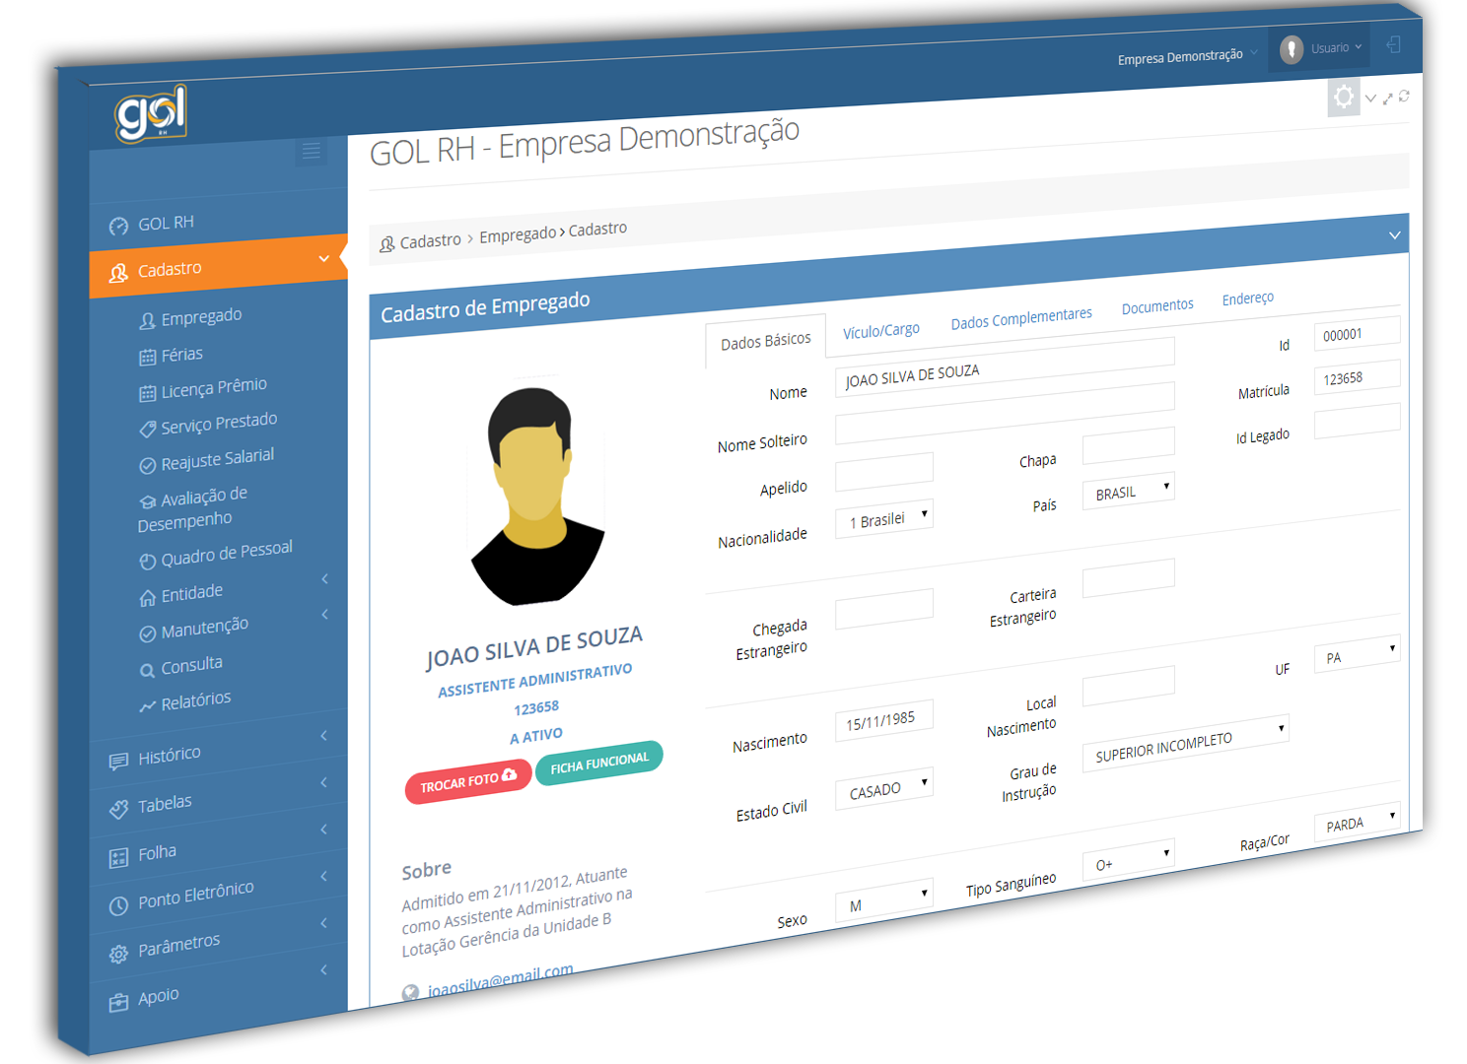Open Avaliação de Desempenho in sidebar

click(192, 507)
